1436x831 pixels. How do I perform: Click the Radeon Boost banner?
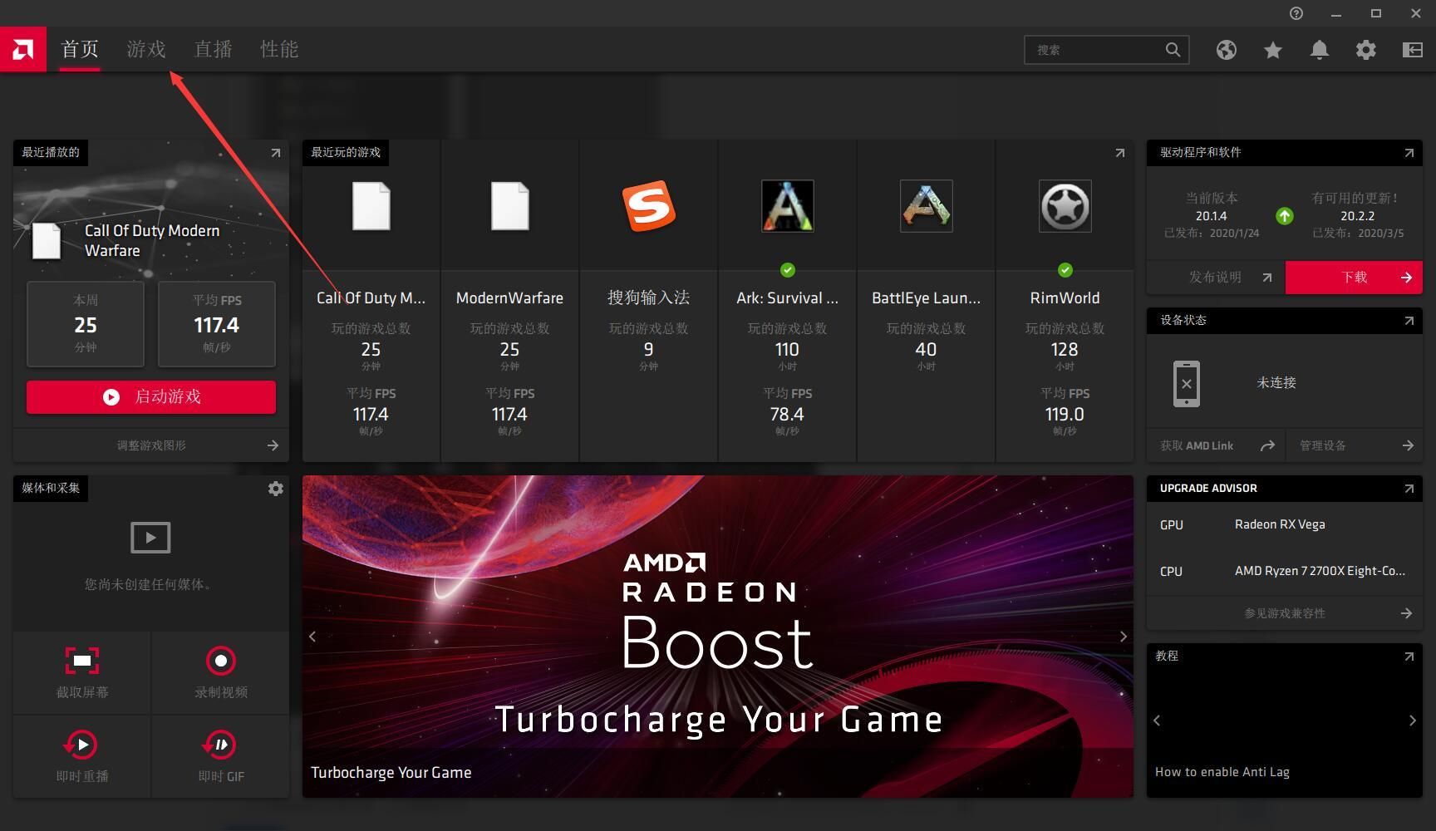(x=718, y=637)
